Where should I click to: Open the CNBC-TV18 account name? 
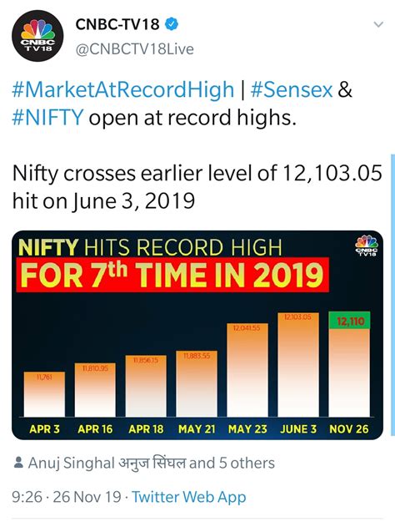tap(117, 24)
